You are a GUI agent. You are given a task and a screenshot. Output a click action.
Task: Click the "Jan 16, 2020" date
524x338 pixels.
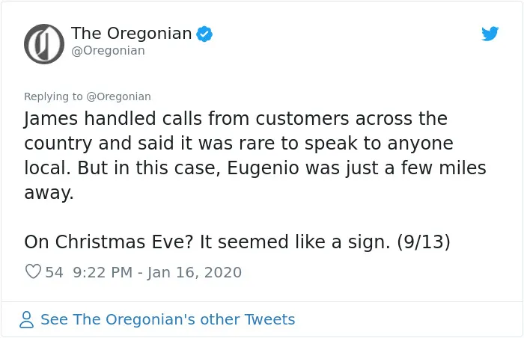(194, 272)
